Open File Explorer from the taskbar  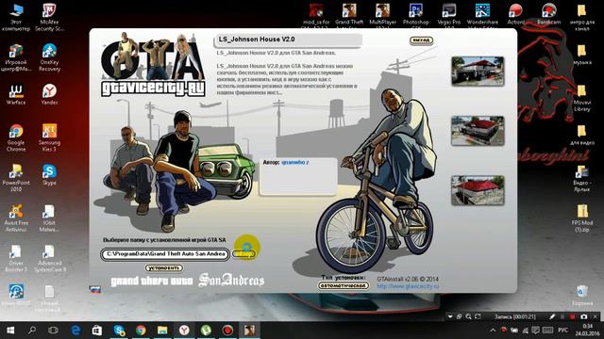click(x=162, y=331)
